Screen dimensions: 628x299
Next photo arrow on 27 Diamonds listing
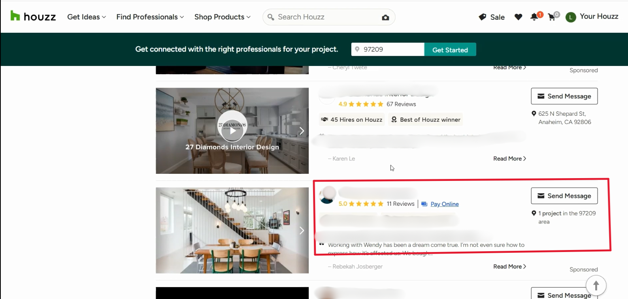point(302,131)
